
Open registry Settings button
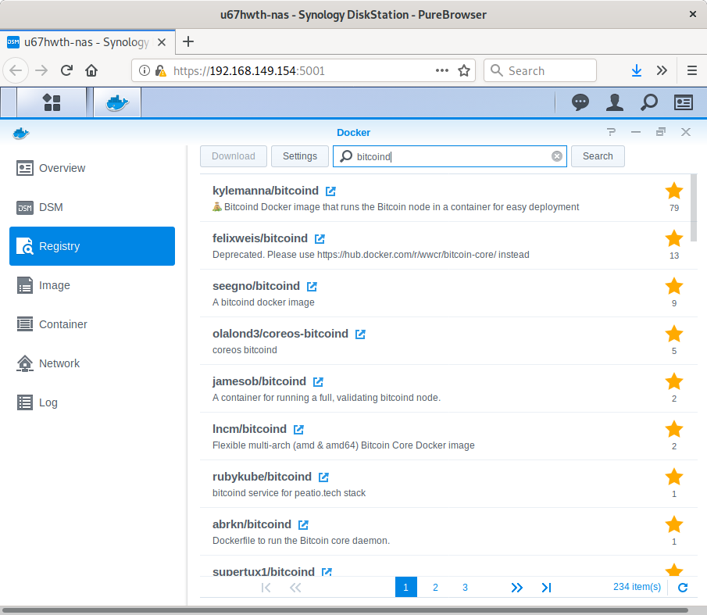(x=300, y=156)
